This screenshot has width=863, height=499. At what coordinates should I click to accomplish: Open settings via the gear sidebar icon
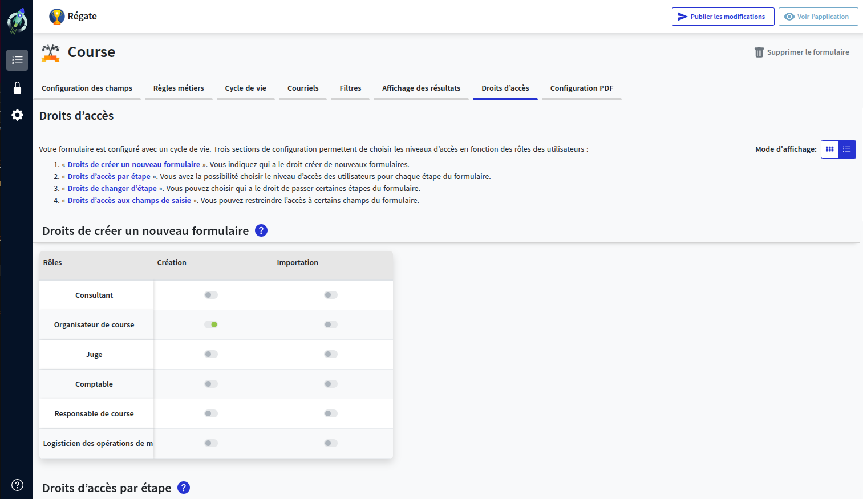(x=17, y=115)
